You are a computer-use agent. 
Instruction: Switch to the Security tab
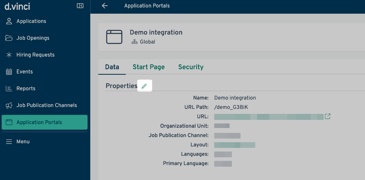coord(191,67)
